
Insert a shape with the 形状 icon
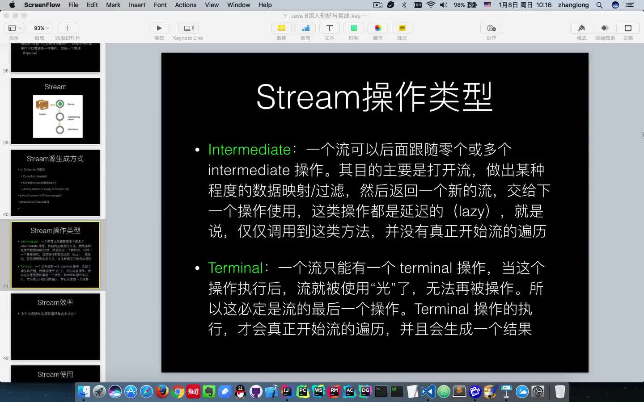point(354,28)
